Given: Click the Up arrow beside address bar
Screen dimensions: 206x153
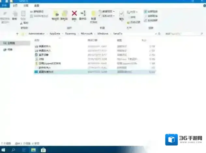Looking at the screenshot, I should click(17, 33).
